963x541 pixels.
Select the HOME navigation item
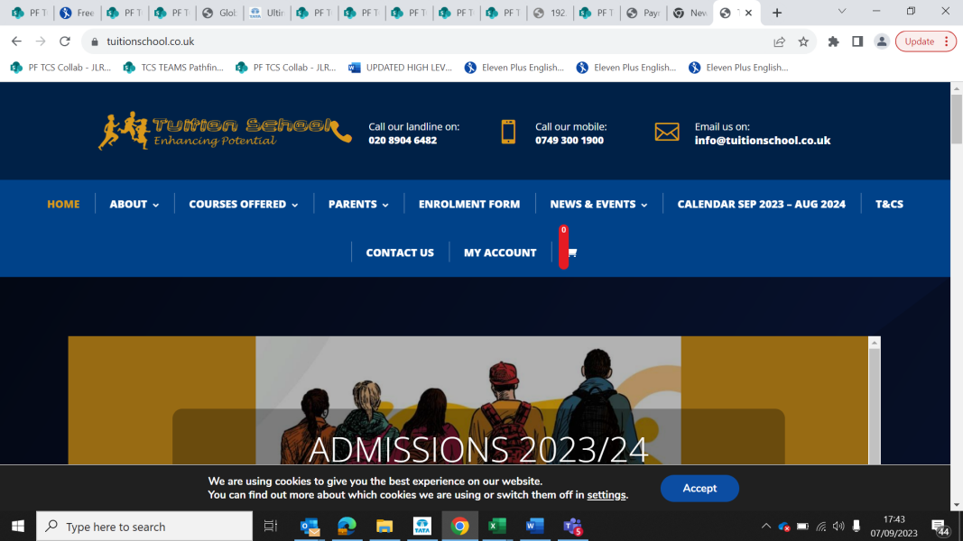[63, 204]
